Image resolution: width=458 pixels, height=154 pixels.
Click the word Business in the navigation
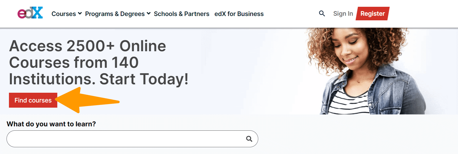pos(250,14)
